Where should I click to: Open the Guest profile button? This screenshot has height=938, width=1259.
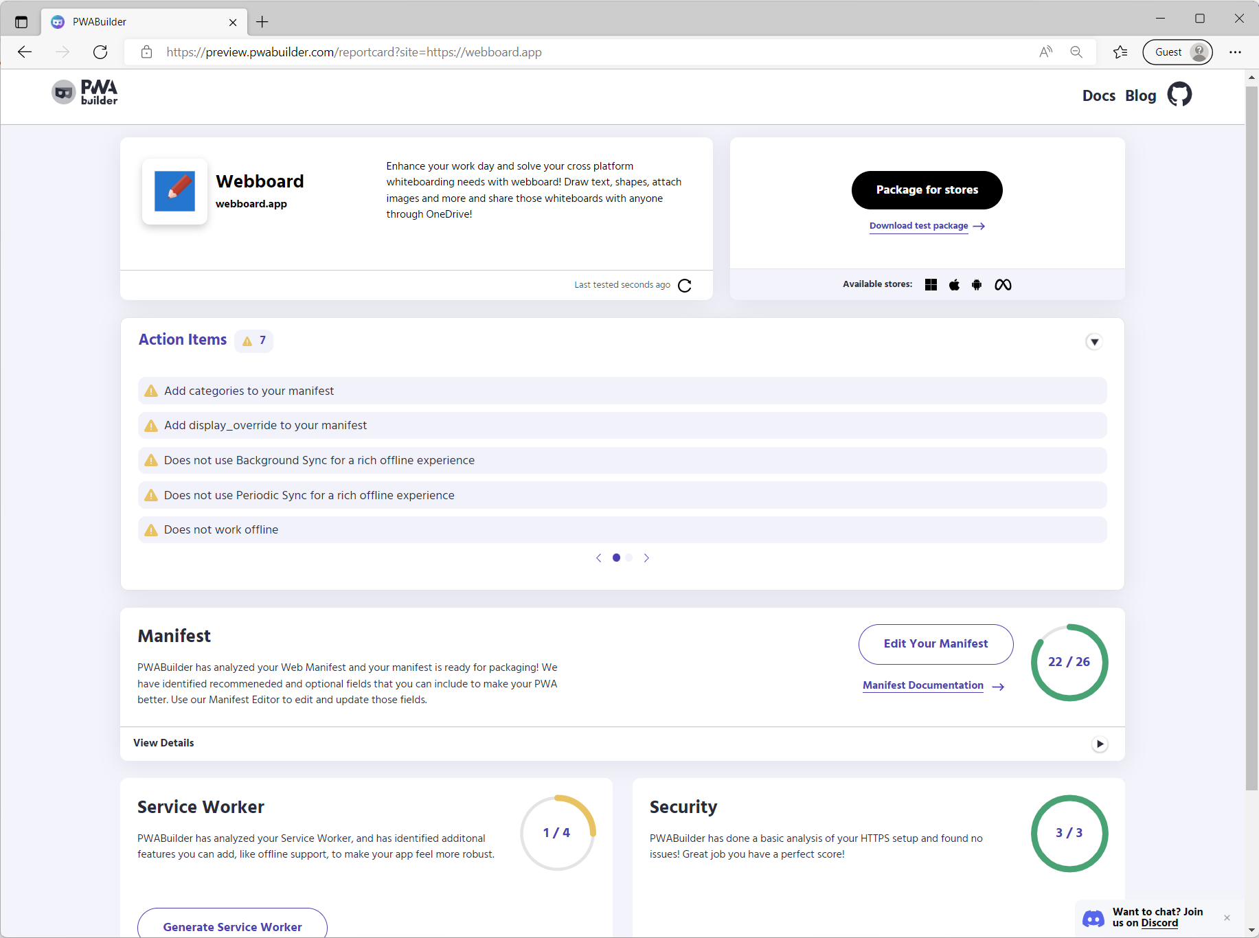(1177, 52)
